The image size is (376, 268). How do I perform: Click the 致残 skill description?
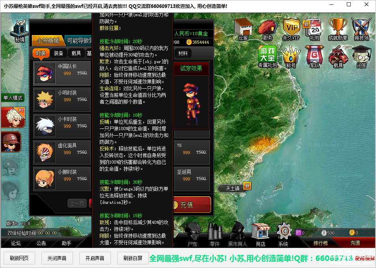pyautogui.click(x=134, y=226)
